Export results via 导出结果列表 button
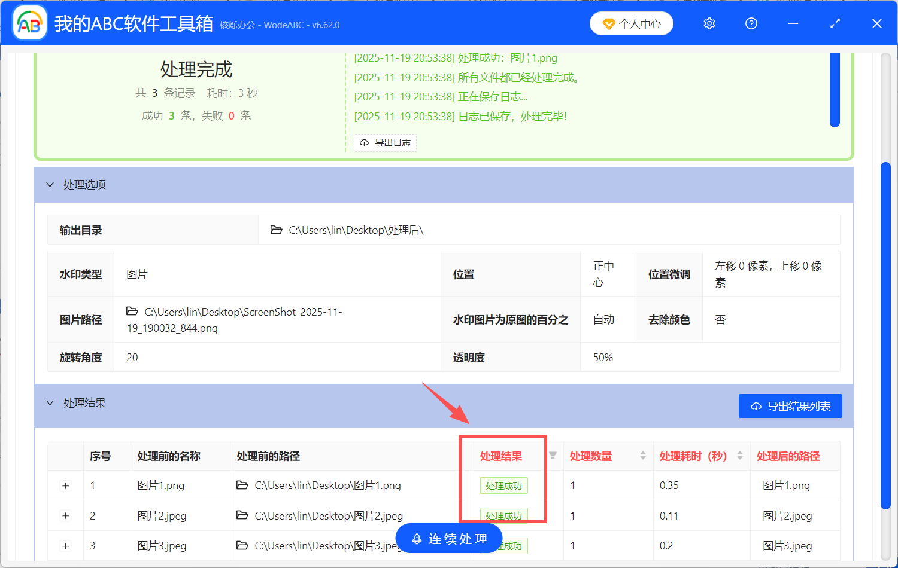898x568 pixels. tap(790, 405)
